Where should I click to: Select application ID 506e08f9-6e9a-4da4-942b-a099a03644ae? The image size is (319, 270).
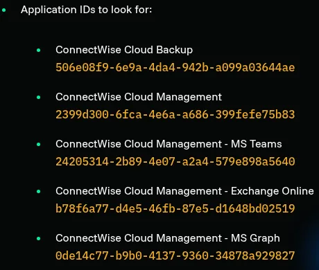click(x=175, y=68)
